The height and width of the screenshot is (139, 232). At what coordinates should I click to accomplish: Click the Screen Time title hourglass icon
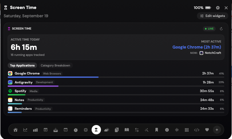(6, 8)
